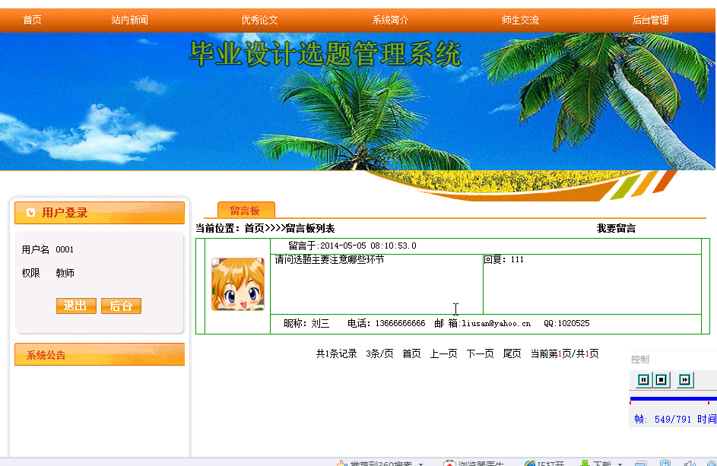Click the 我要留言 link

coord(616,228)
